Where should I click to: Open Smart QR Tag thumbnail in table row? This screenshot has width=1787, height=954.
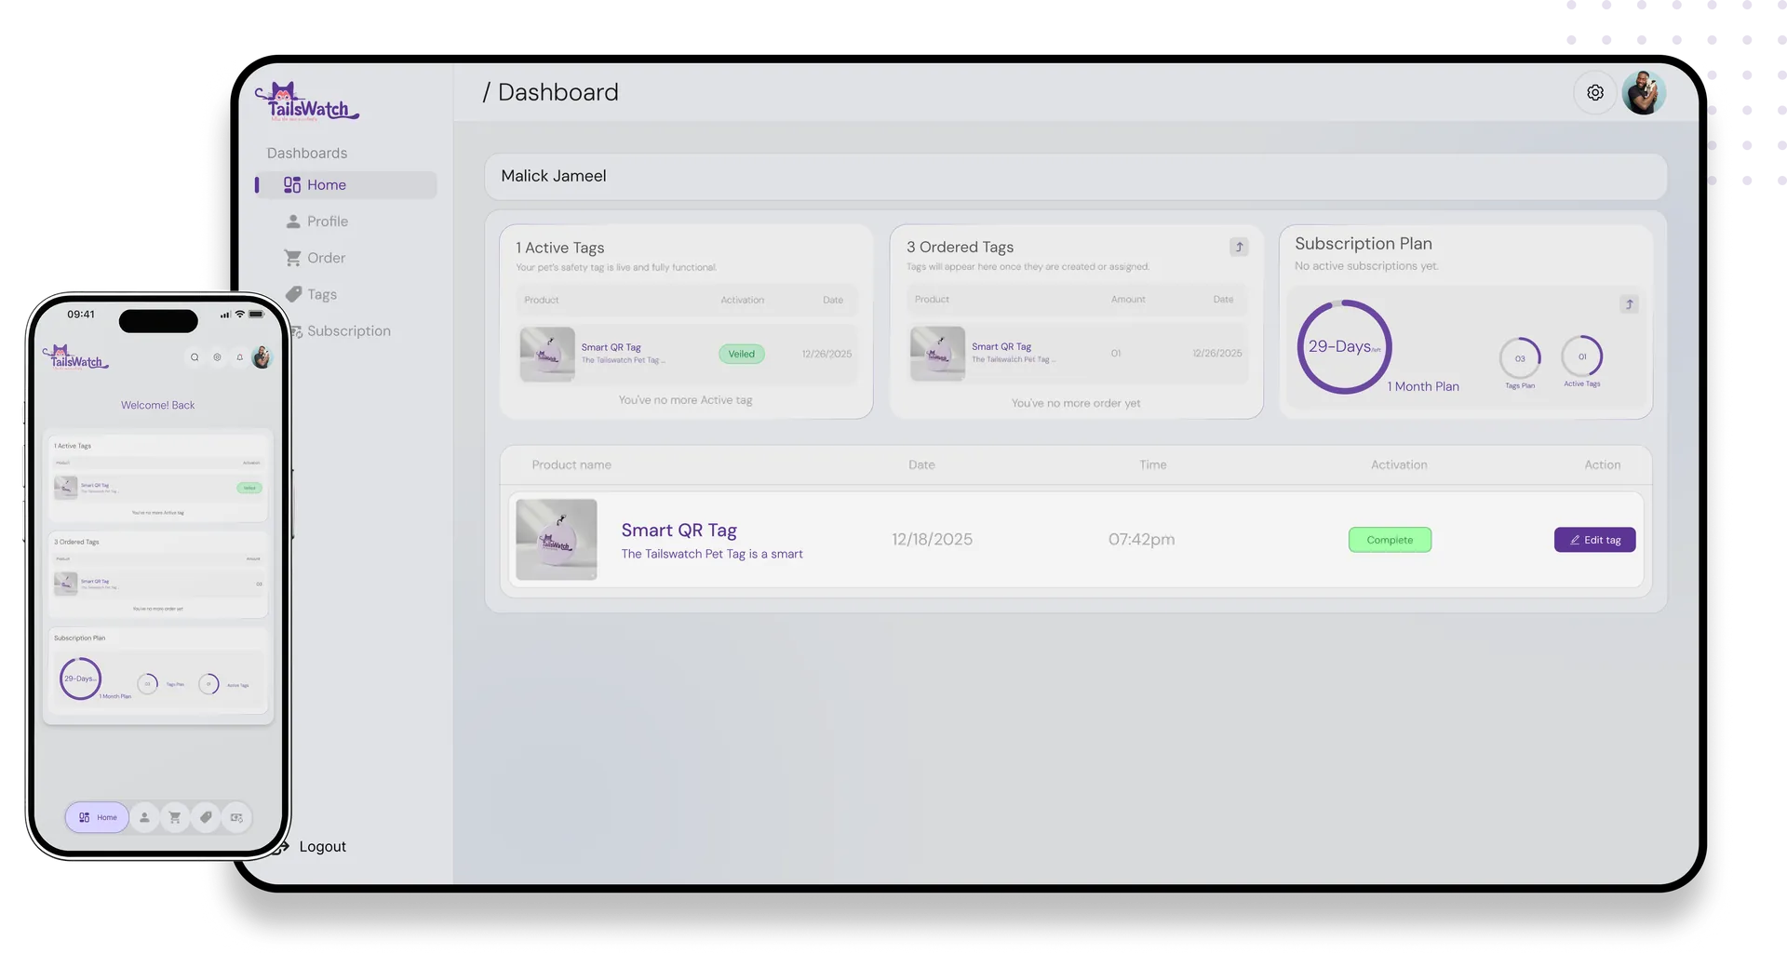click(x=557, y=540)
